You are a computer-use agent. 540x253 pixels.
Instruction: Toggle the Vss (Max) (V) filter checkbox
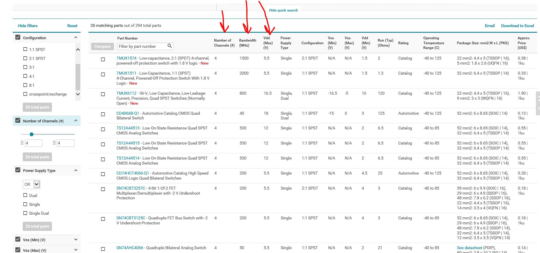pos(18,250)
